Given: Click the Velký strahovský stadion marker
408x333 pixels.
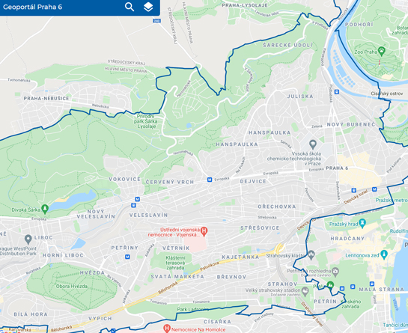Looking at the screenshot, I should [x=305, y=290].
